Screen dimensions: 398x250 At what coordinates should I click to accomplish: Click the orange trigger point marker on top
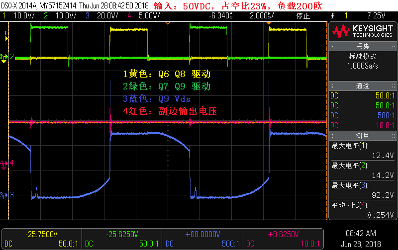tap(269, 23)
